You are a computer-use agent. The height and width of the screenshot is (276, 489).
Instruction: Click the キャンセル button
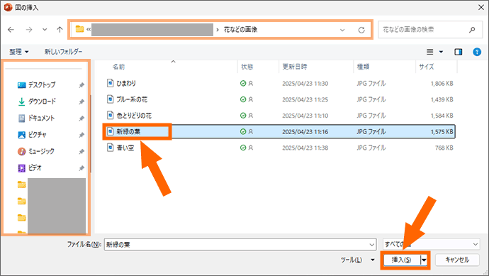click(457, 260)
